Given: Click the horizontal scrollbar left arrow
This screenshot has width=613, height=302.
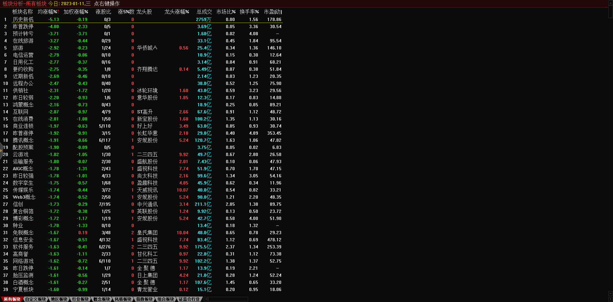Looking at the screenshot, I should [x=206, y=299].
